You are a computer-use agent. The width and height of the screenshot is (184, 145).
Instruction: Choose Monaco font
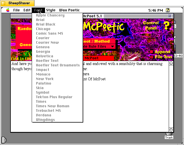(x=57, y=74)
